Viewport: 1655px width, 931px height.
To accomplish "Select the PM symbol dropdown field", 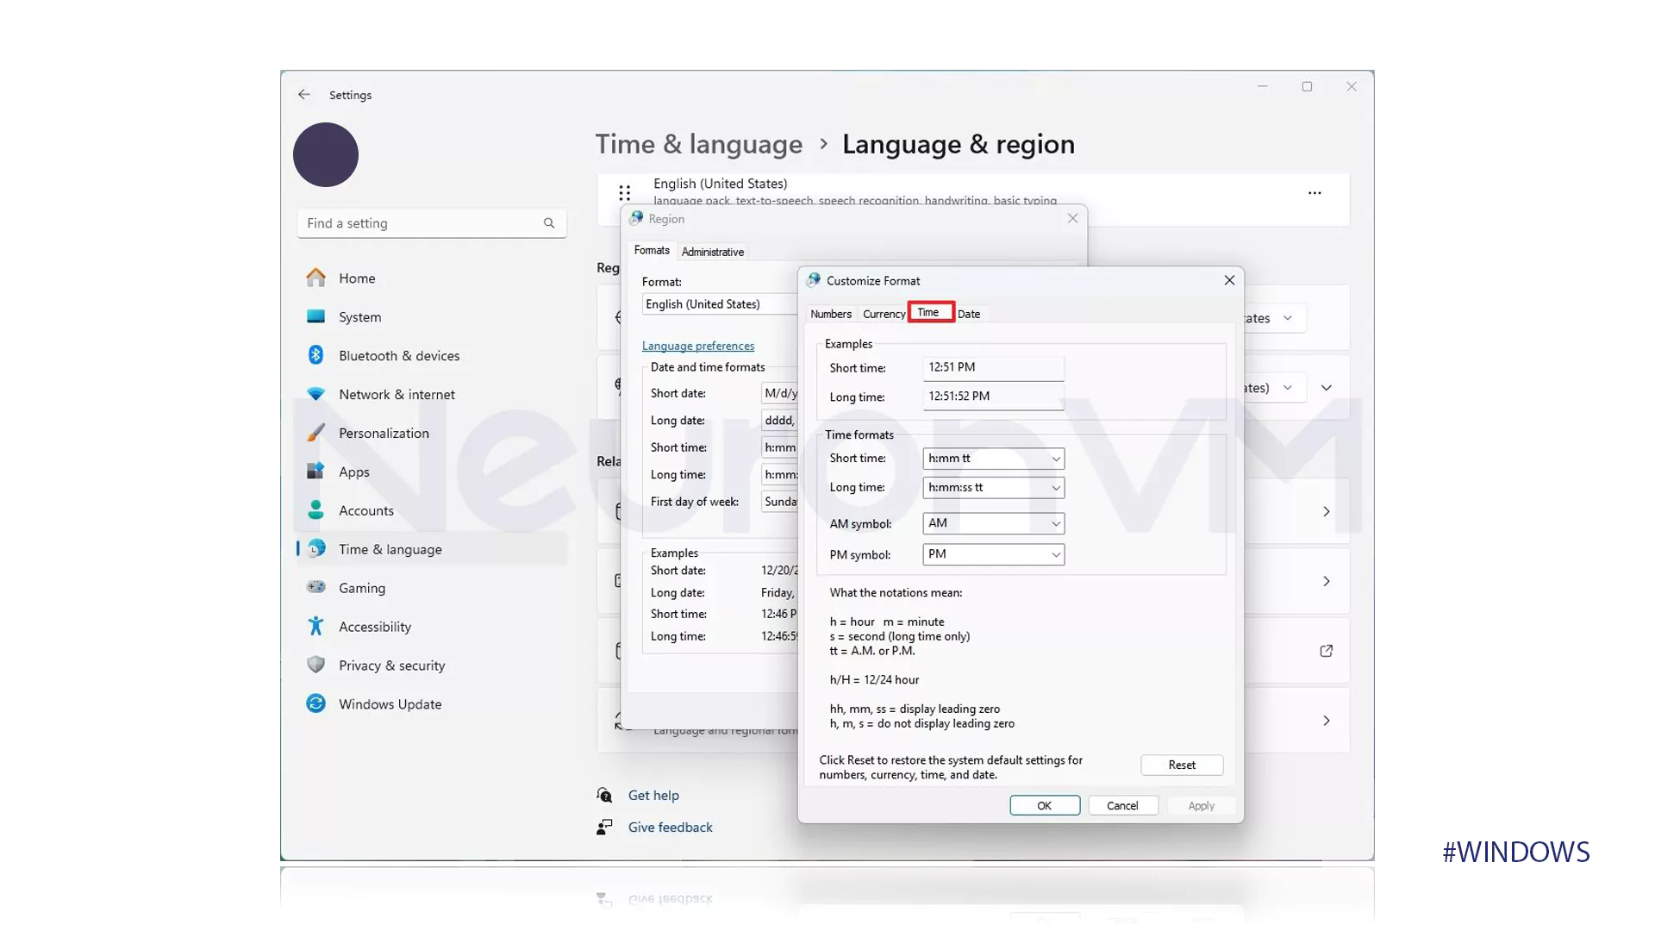I will pos(992,553).
